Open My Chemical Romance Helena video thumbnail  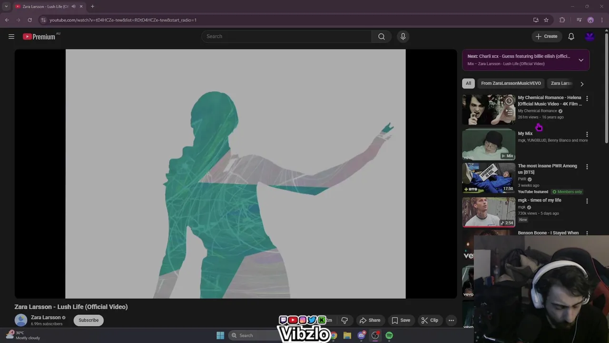click(489, 110)
